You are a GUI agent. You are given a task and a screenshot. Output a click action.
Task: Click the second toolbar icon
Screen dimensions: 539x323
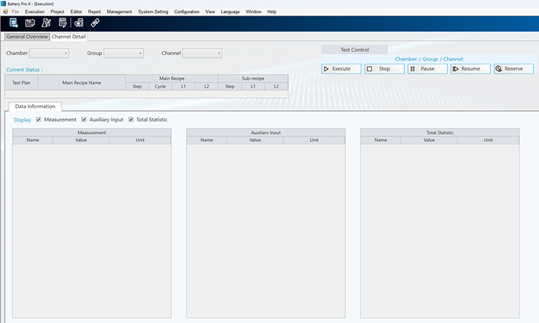click(30, 23)
